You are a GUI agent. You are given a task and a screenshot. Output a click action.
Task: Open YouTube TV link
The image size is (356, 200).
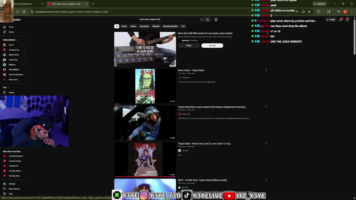click(13, 166)
